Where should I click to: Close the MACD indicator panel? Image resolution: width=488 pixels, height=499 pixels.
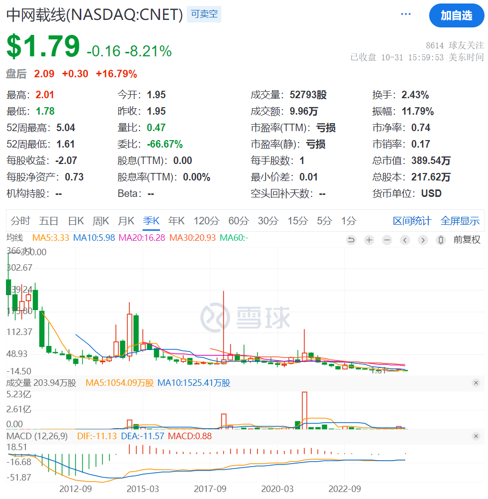476,436
